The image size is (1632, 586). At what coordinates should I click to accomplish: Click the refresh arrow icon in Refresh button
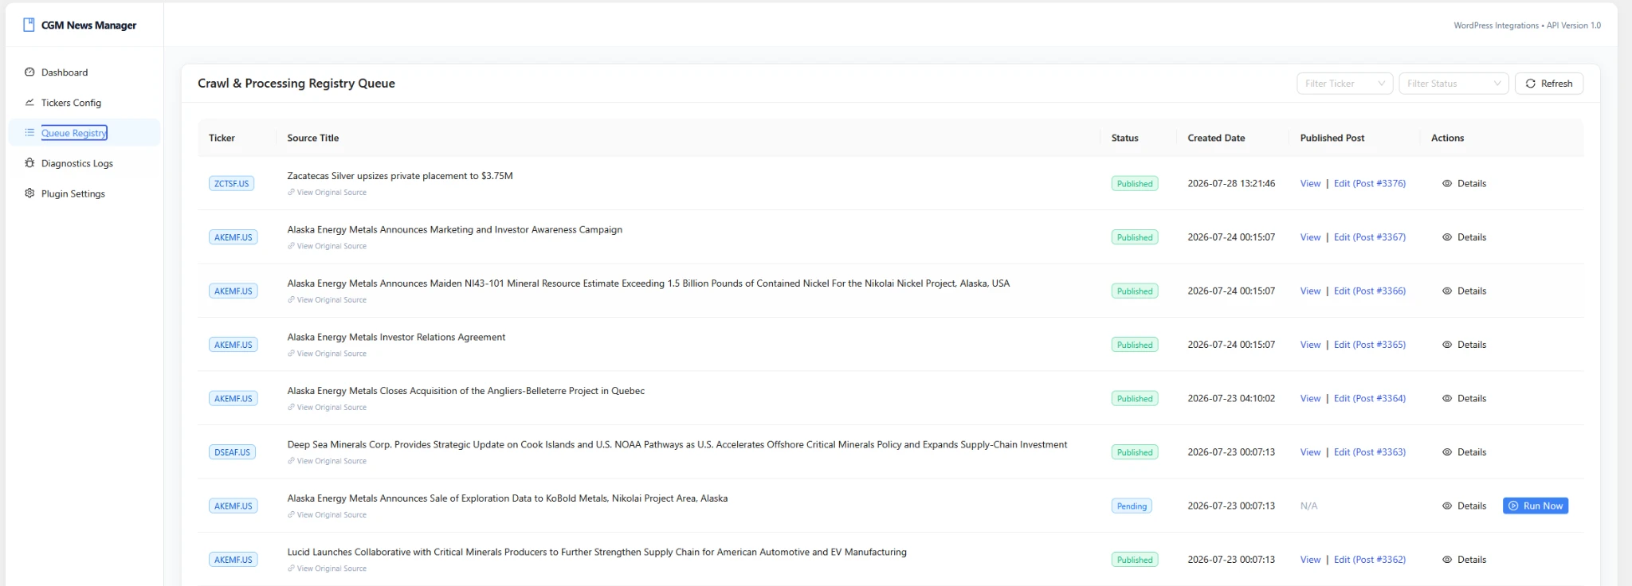(x=1530, y=84)
